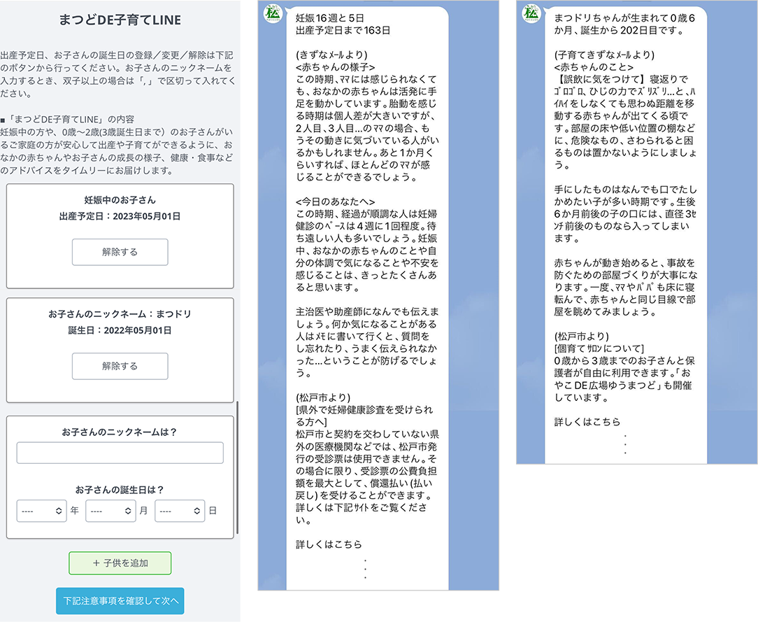Click 解除する under 出産予定日 2023年05月01日
758x622 pixels.
(120, 252)
